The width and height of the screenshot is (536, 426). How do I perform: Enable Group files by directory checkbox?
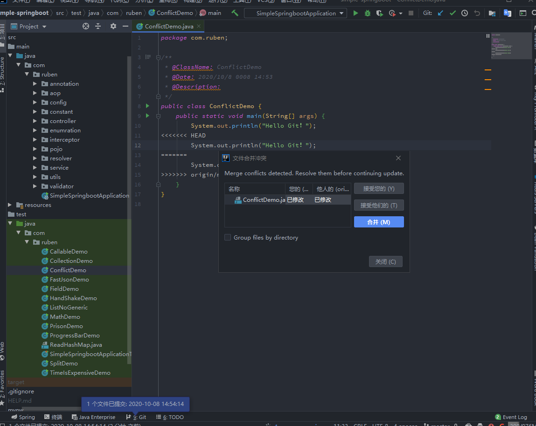click(228, 237)
